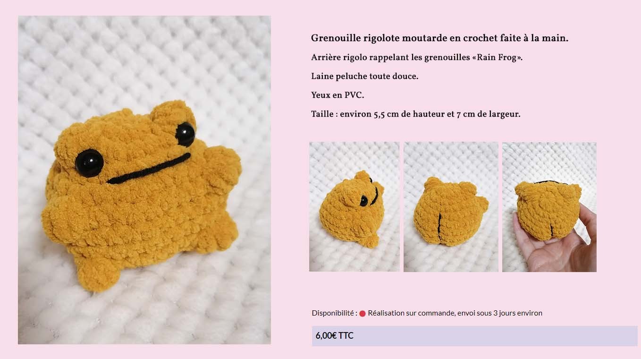This screenshot has height=359, width=641.
Task: Click the frog's right black eye in main photo
Action: point(186,134)
